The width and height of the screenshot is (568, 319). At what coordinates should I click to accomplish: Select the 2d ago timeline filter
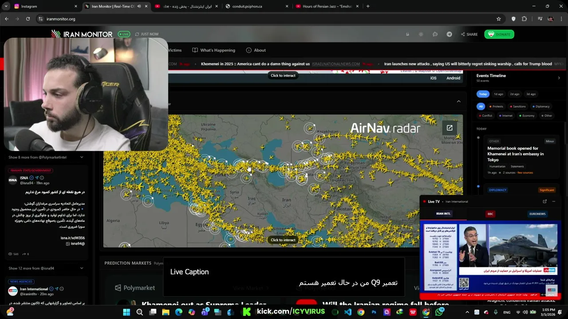tap(515, 94)
